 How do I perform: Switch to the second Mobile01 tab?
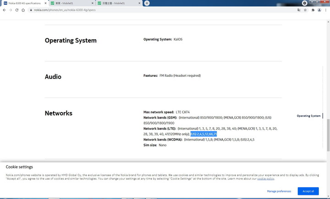(119, 3)
